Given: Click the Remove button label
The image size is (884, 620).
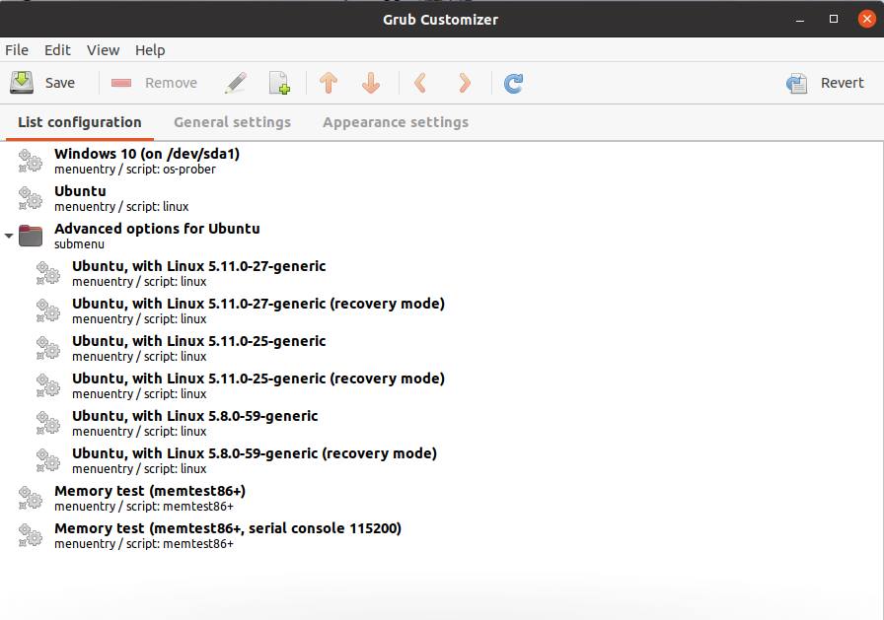Looking at the screenshot, I should coord(171,83).
